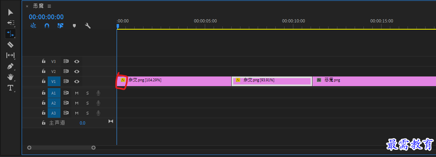The width and height of the screenshot is (436, 157).
Task: Select the clip labeled 93.91%
Action: click(x=272, y=81)
